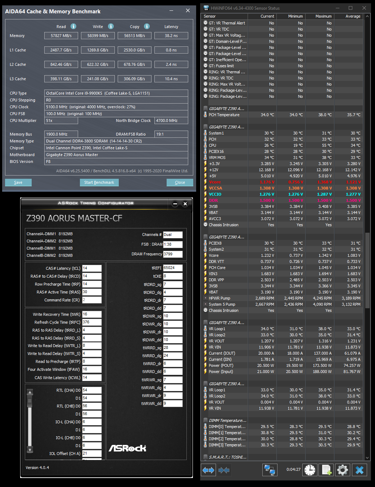
Task: Collapse the GIGABYTE Z390 group above PCIEX8
Action: pos(205,237)
